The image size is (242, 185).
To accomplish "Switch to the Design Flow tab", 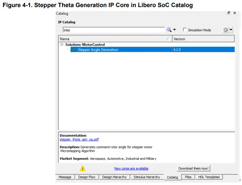I will pos(87,177).
